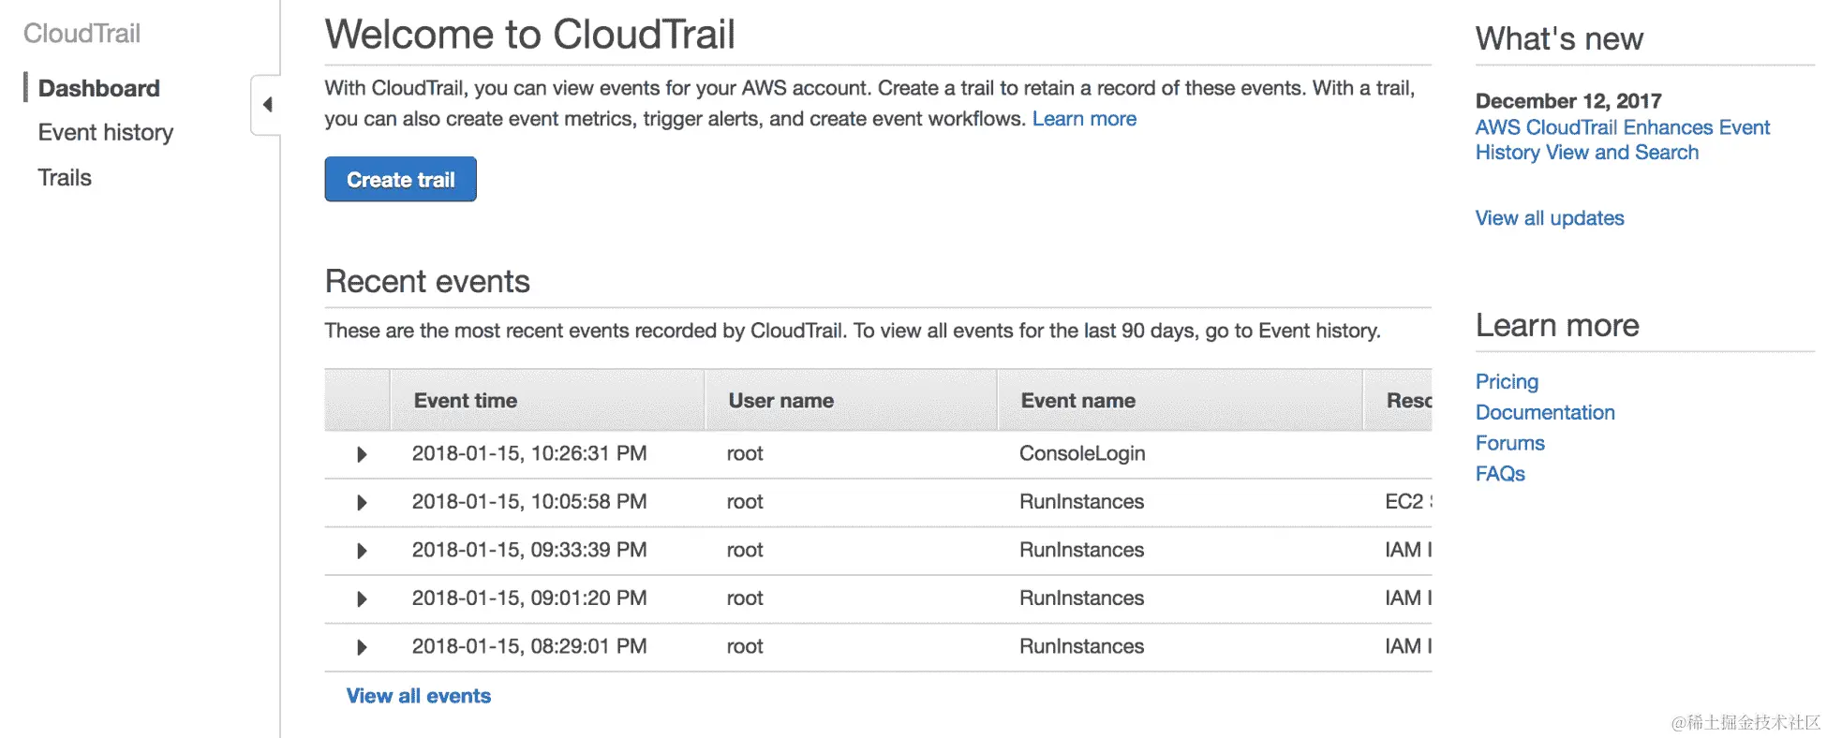This screenshot has height=738, width=1827.
Task: Click the Event name column header
Action: tap(1180, 400)
